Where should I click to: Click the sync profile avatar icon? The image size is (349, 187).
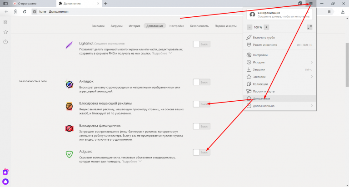(x=252, y=15)
